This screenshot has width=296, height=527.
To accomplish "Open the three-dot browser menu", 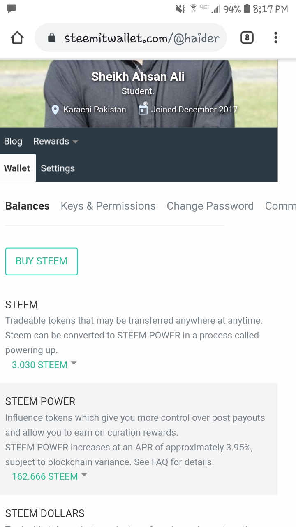I will (x=275, y=37).
